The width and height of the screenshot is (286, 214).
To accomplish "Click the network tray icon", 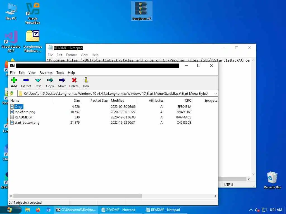I will [x=264, y=210].
